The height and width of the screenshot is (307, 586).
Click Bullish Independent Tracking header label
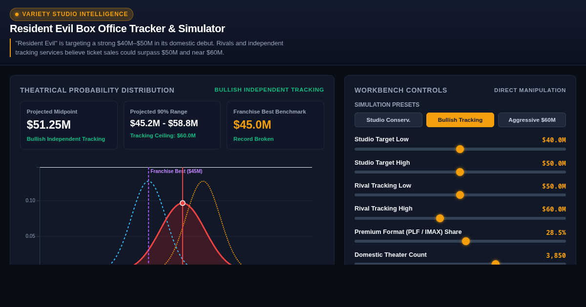pos(269,90)
